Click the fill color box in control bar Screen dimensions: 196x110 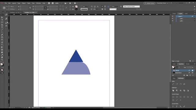point(76,6)
